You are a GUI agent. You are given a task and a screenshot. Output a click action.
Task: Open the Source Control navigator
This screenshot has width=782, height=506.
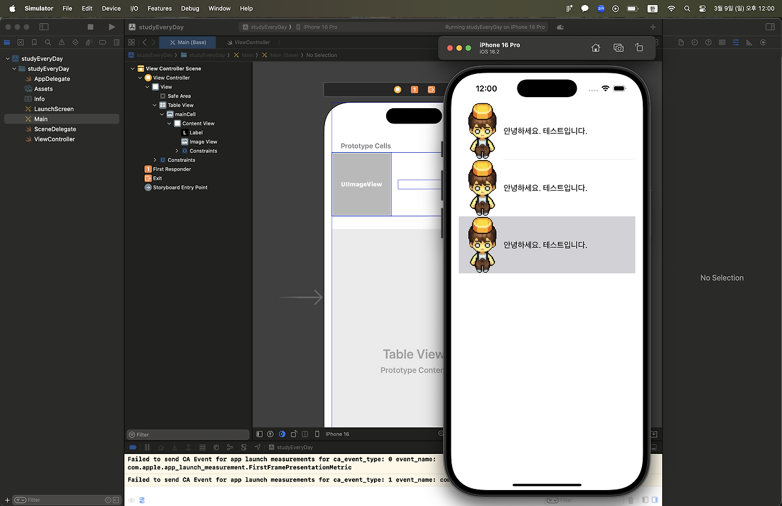[x=21, y=42]
